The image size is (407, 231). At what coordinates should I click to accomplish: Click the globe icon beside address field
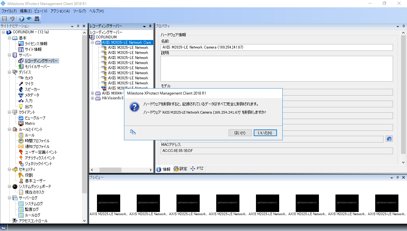coord(389,139)
